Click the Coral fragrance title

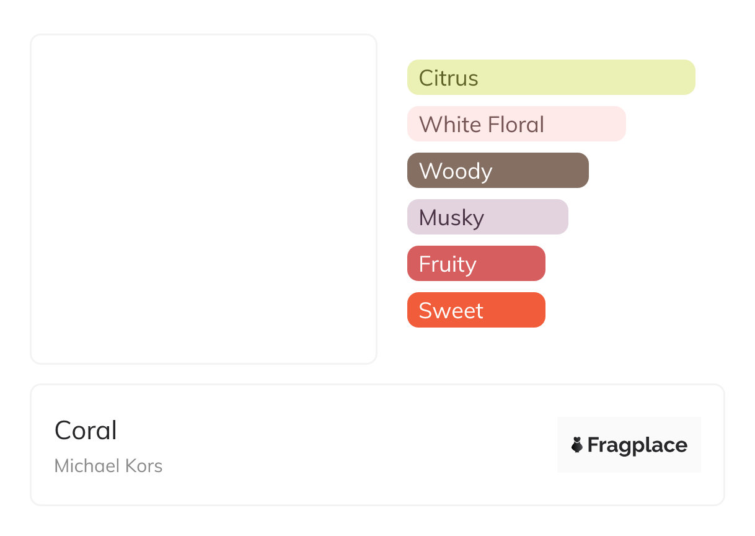86,431
